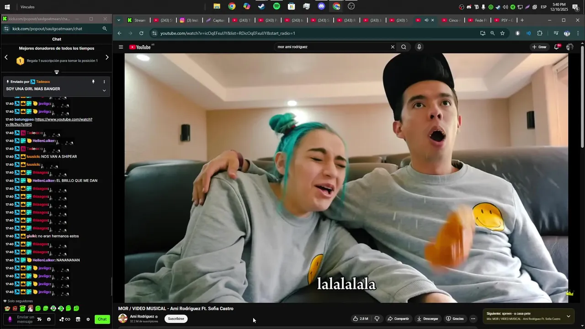Search icon in Kick popout address bar

(x=105, y=28)
